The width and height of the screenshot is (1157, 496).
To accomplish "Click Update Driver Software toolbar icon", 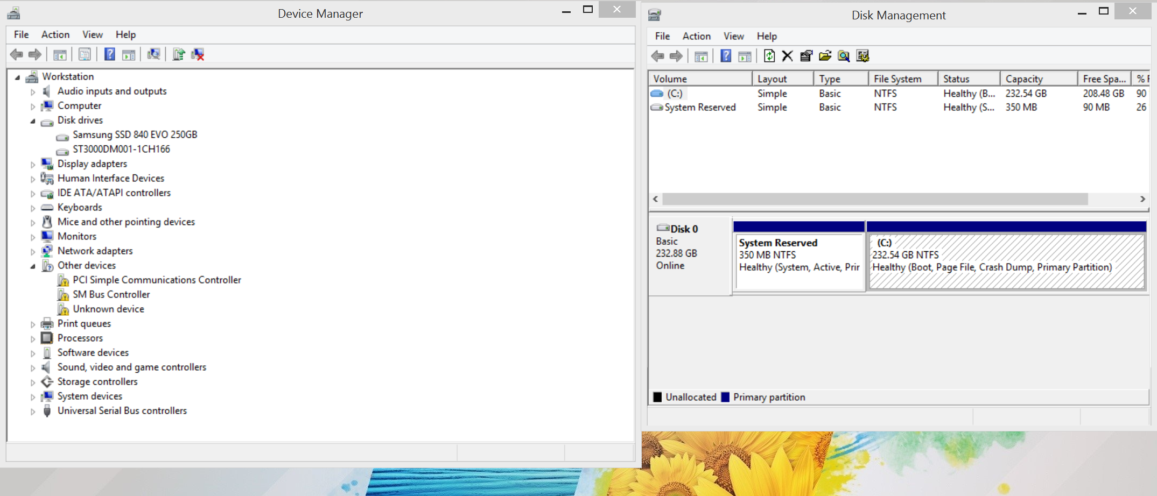I will pos(178,54).
